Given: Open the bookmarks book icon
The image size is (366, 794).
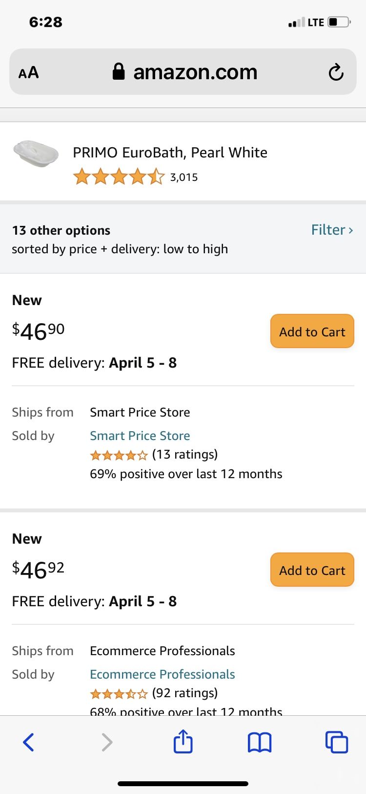Looking at the screenshot, I should pos(260,742).
